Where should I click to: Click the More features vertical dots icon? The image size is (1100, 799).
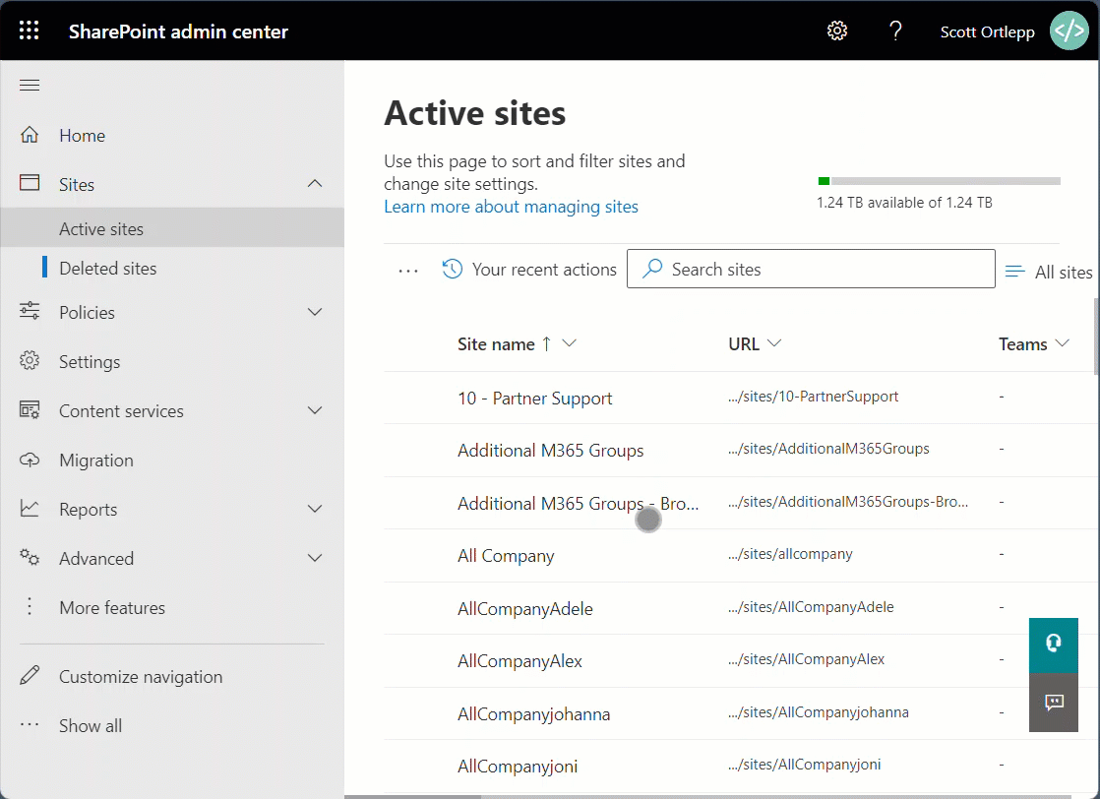pos(30,606)
